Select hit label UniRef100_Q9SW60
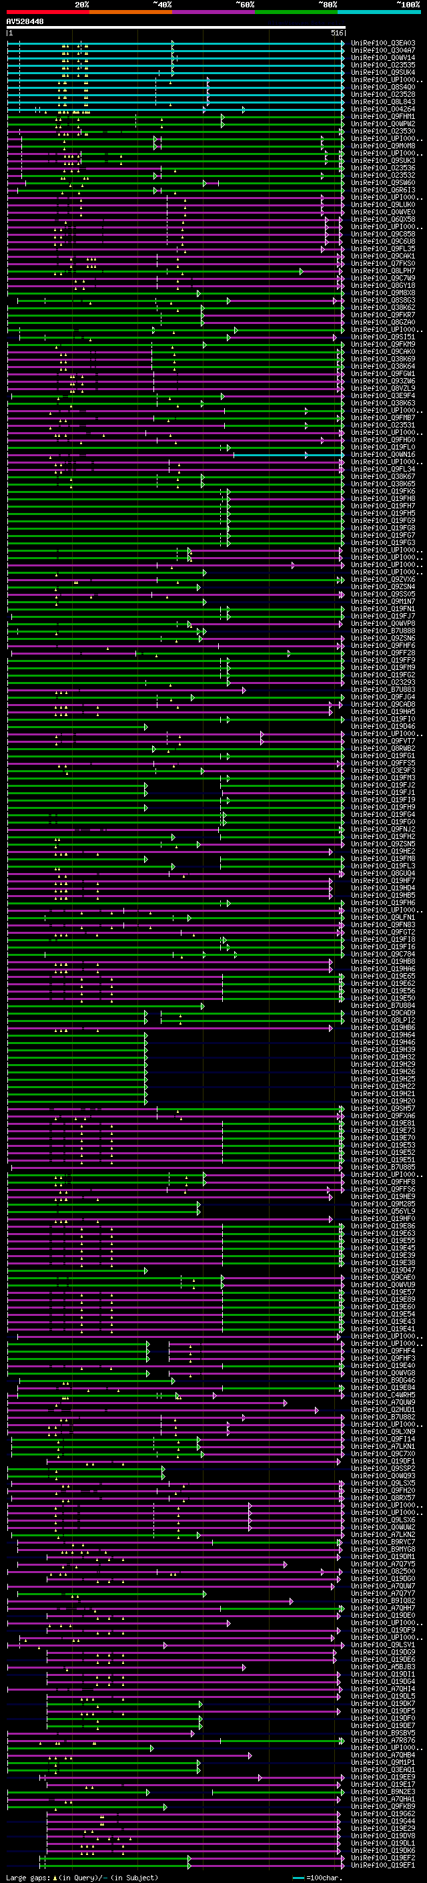 pos(383,183)
